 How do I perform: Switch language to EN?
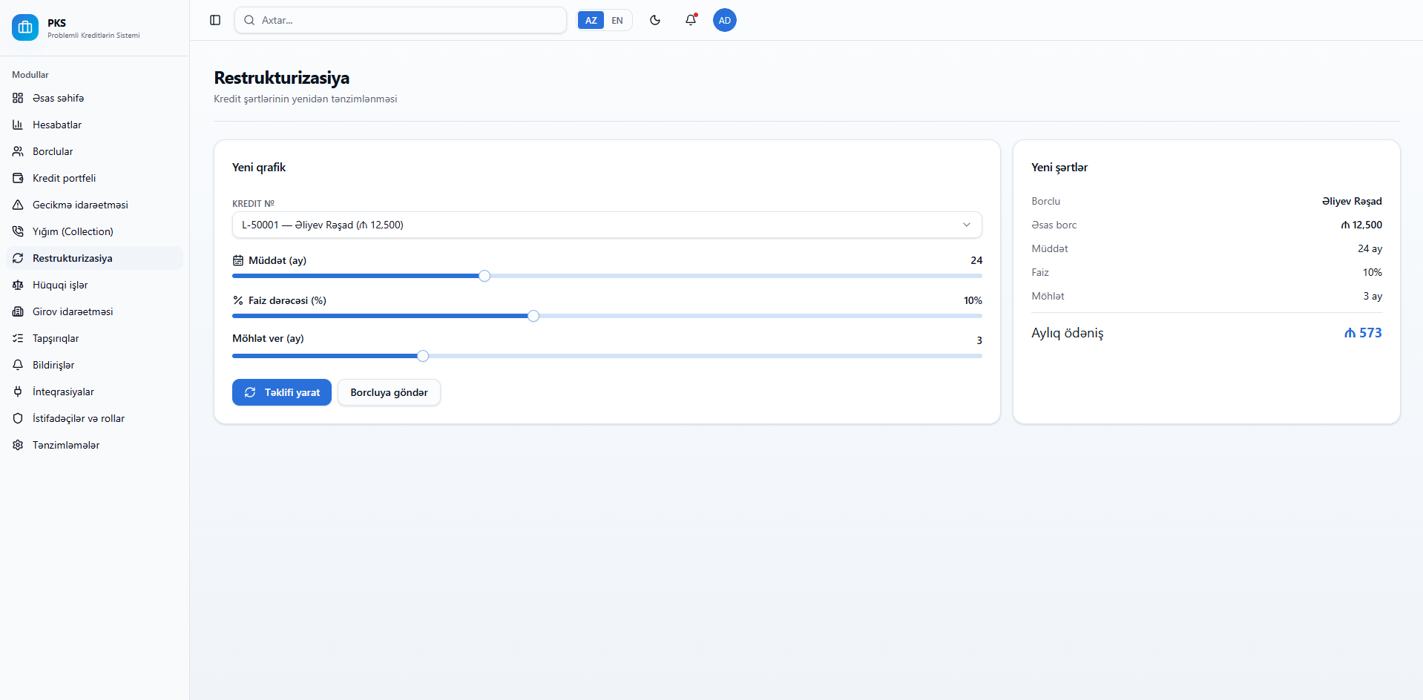pos(617,20)
